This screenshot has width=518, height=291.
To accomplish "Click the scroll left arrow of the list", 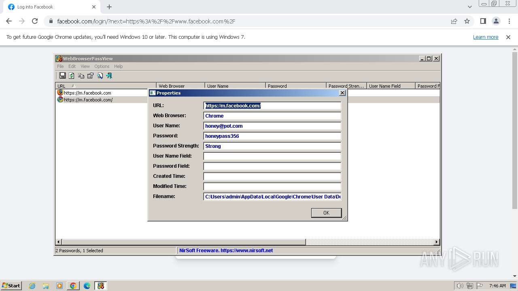I will (59, 242).
